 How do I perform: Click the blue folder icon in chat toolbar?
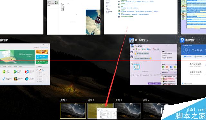coord(148,49)
